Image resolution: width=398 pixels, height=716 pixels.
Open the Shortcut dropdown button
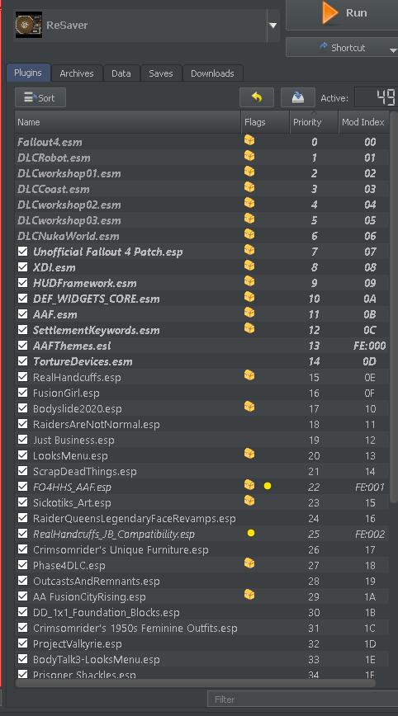pos(343,48)
